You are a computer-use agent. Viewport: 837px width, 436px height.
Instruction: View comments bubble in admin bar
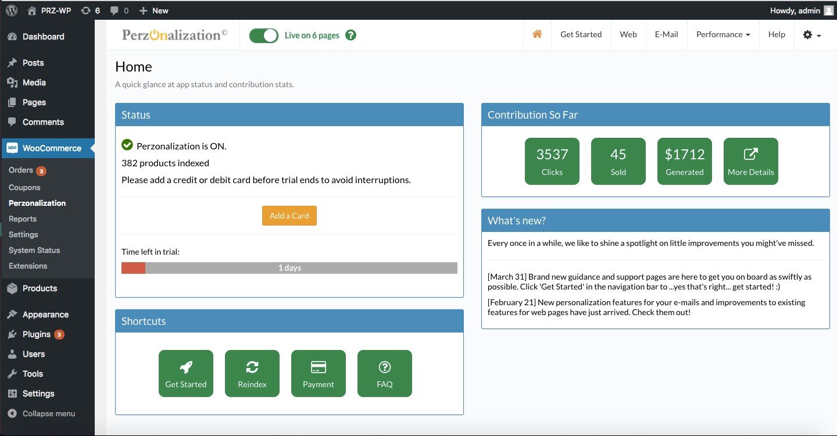119,10
